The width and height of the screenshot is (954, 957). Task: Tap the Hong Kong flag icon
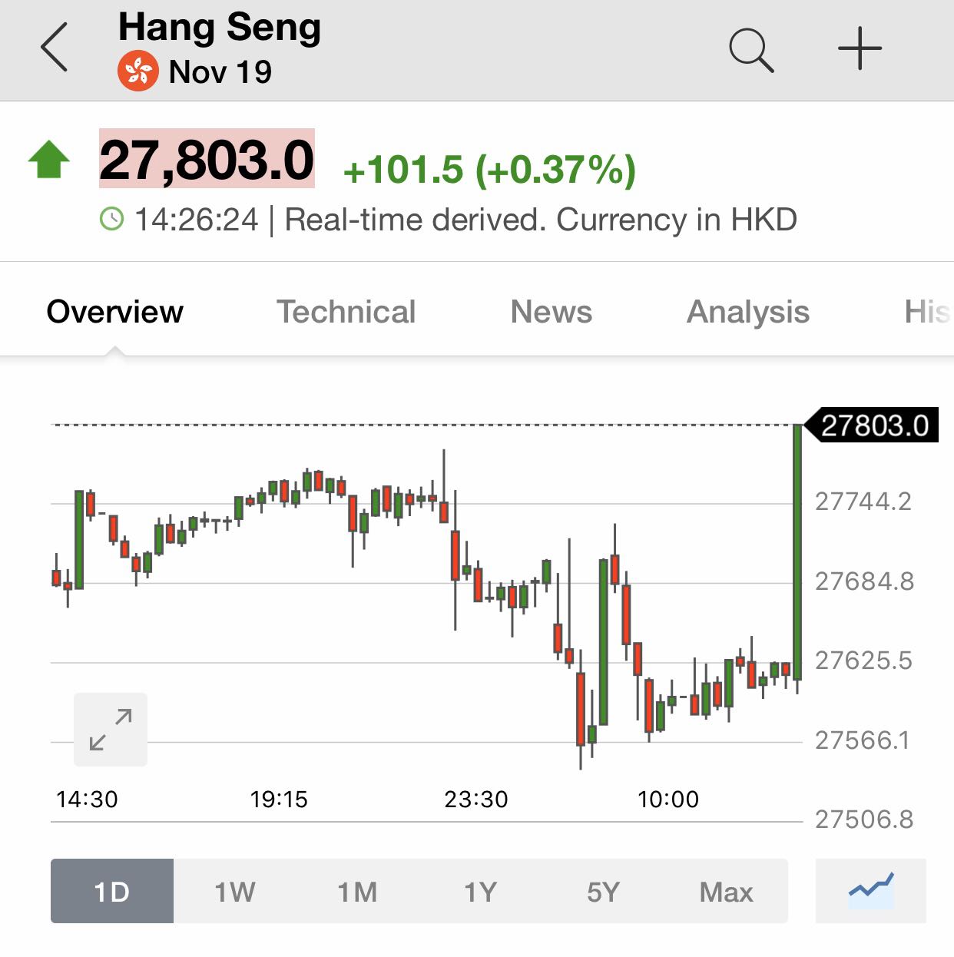138,71
